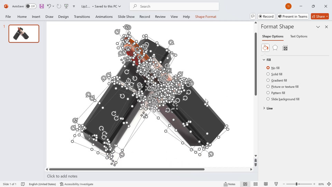The height and width of the screenshot is (187, 332).
Task: Open the View tab
Action: 174,17
